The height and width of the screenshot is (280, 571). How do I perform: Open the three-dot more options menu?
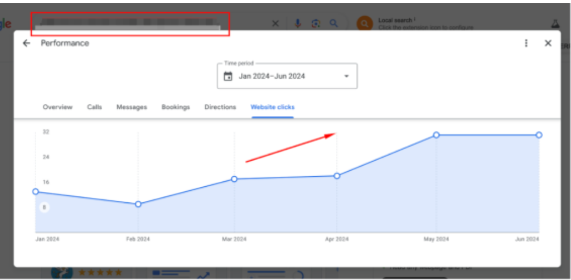[x=526, y=44]
